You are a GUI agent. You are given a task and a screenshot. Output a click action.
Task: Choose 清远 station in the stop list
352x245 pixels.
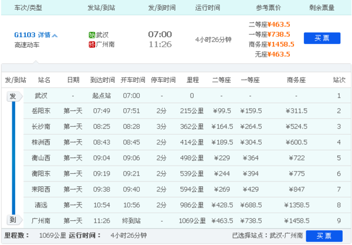pyautogui.click(x=41, y=204)
